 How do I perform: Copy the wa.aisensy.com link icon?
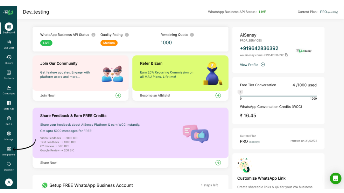coord(286,55)
